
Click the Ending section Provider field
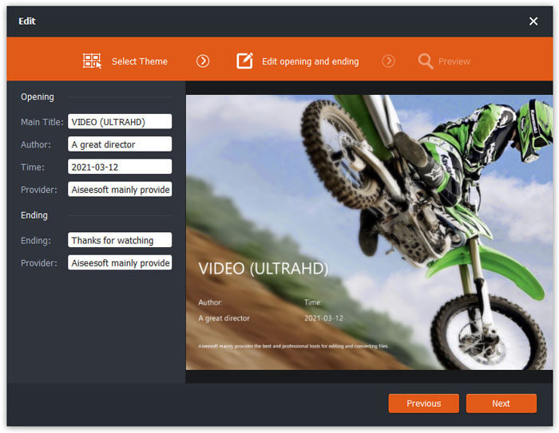tap(120, 262)
